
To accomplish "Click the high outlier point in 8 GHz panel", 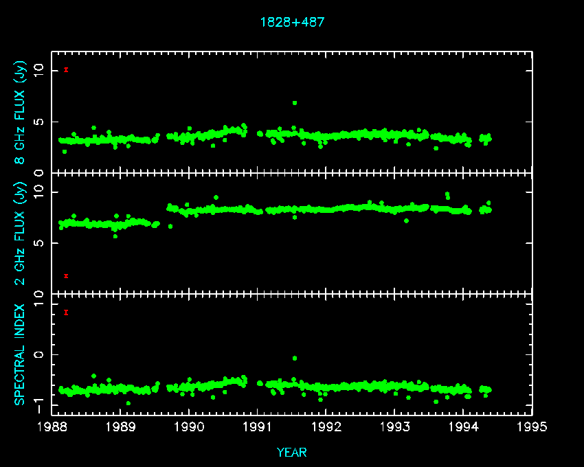I will [x=295, y=103].
